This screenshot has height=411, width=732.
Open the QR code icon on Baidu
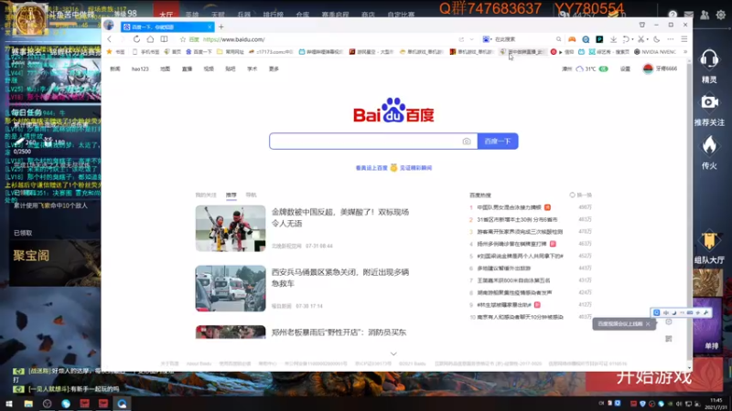pyautogui.click(x=669, y=339)
